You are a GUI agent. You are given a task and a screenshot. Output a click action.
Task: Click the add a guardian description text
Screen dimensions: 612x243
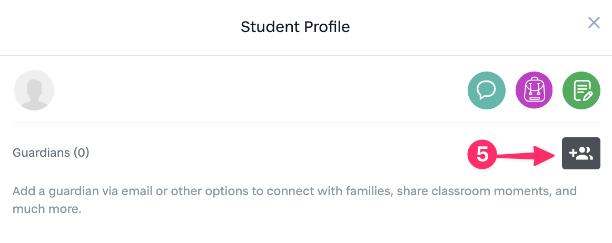coord(294,200)
